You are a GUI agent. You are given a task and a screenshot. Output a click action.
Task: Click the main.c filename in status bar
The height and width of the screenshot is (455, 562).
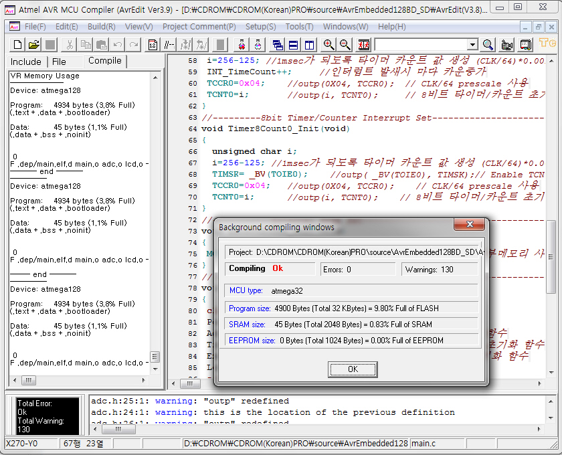tap(424, 444)
